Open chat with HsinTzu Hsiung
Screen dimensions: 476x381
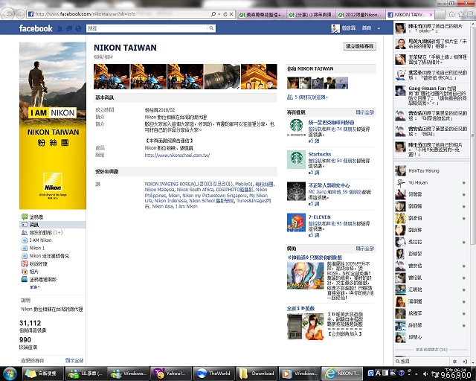(431, 170)
